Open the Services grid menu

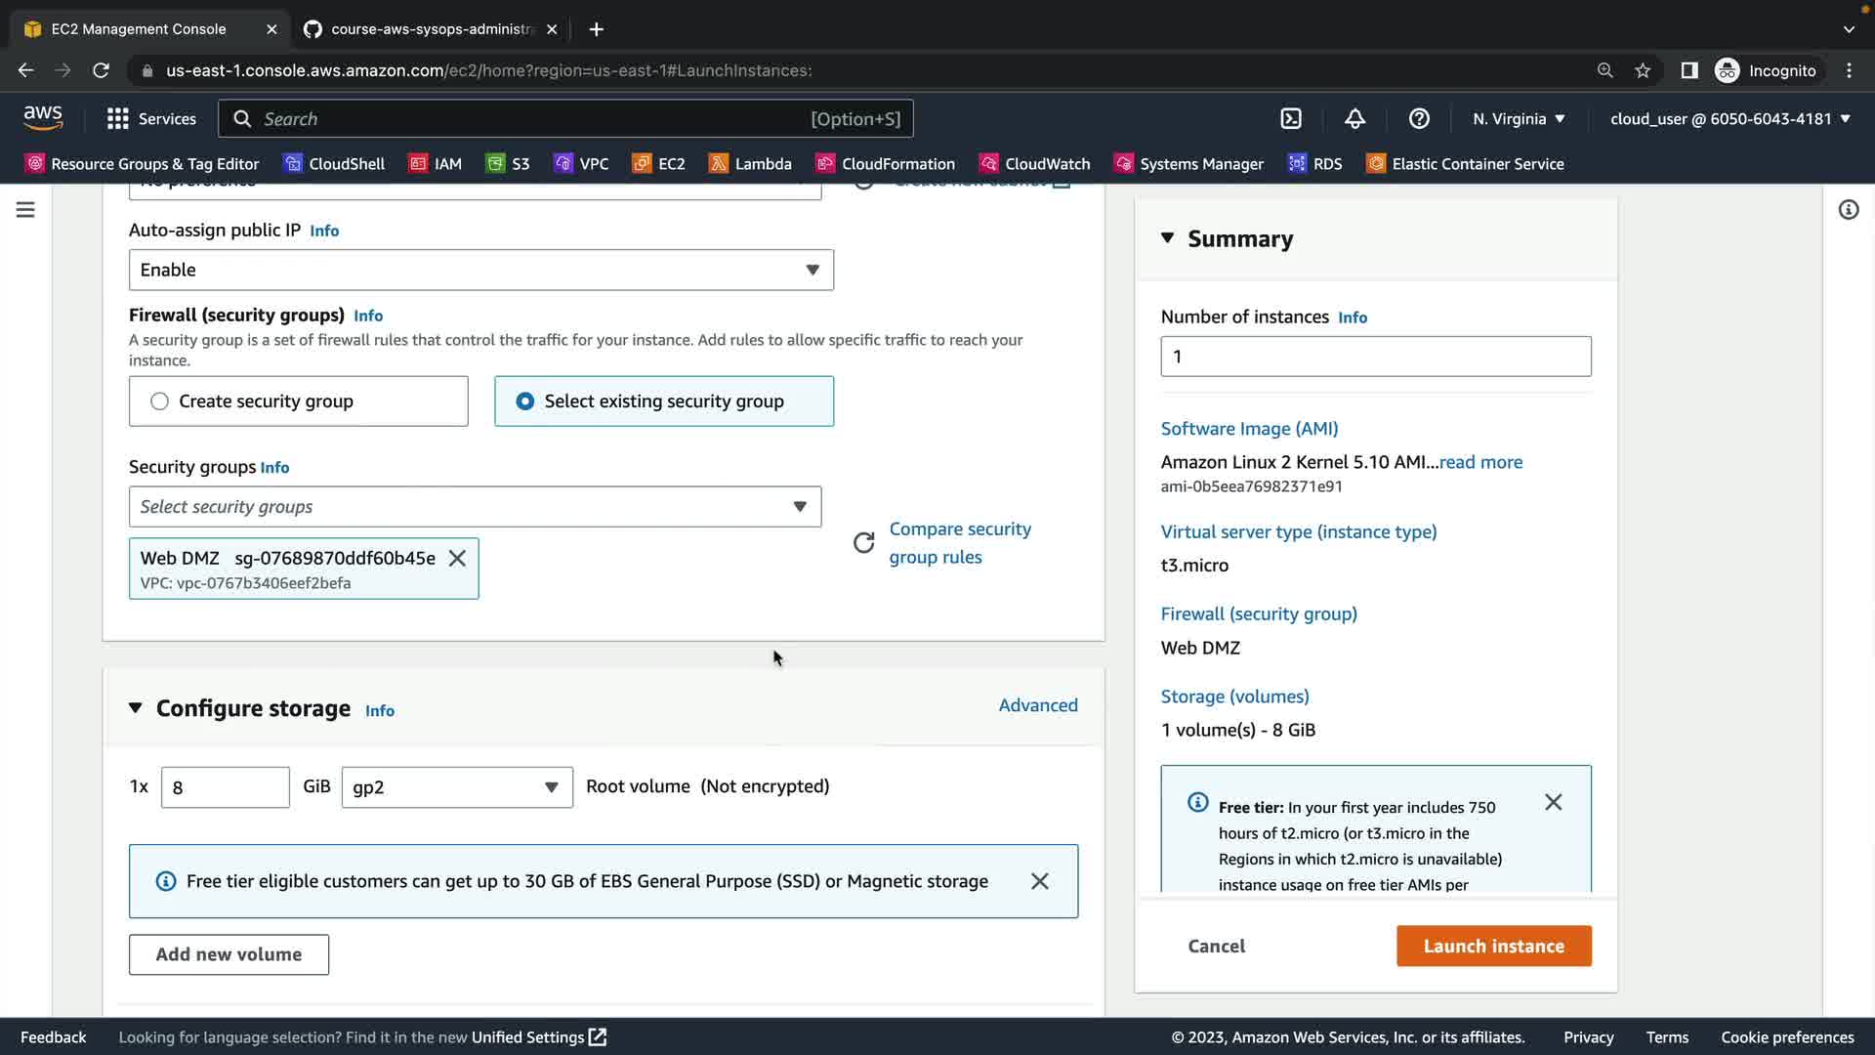click(x=151, y=119)
